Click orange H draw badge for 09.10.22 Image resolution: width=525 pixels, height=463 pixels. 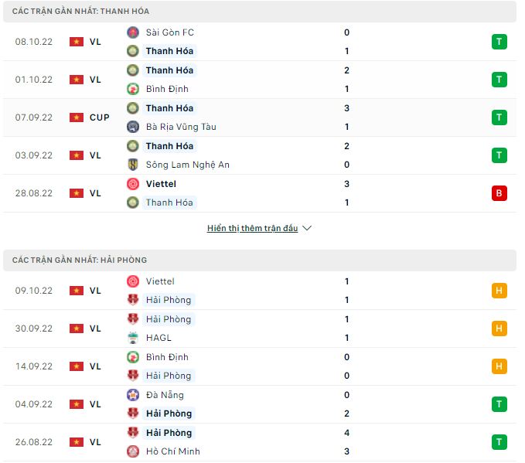499,291
